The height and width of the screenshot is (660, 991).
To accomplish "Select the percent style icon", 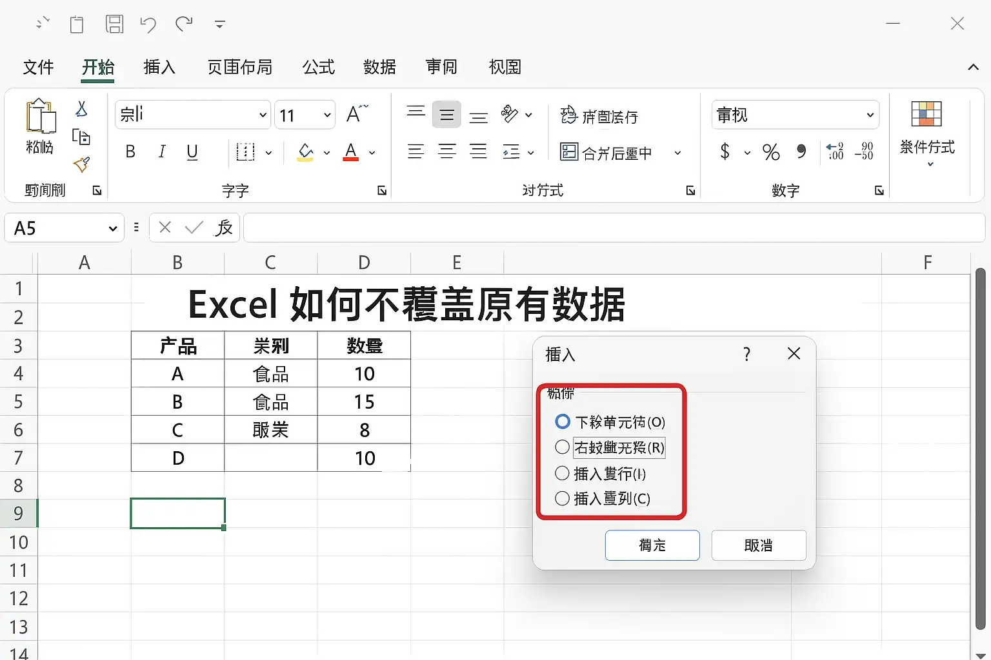I will 771,152.
